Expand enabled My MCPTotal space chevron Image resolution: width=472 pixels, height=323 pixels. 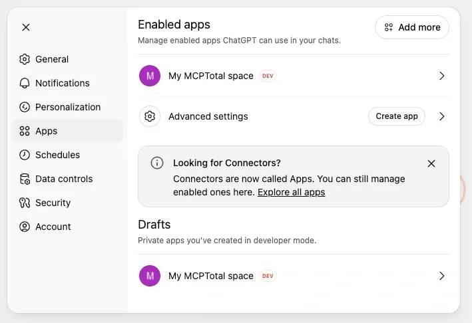pyautogui.click(x=441, y=76)
